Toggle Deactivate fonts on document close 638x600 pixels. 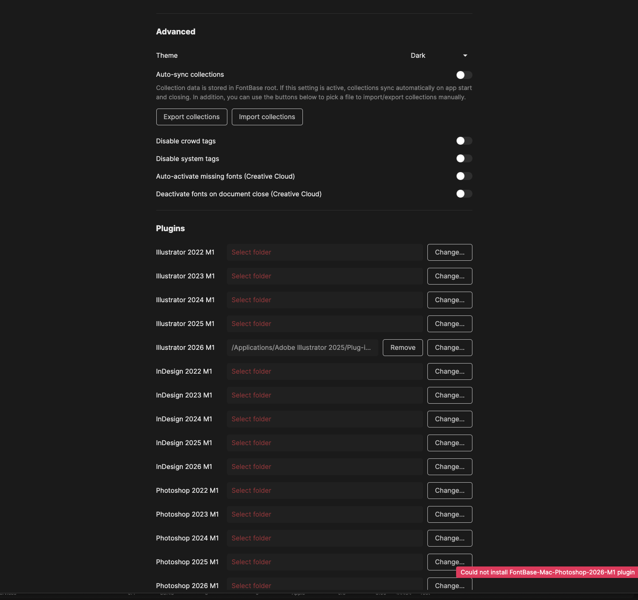[x=464, y=194]
